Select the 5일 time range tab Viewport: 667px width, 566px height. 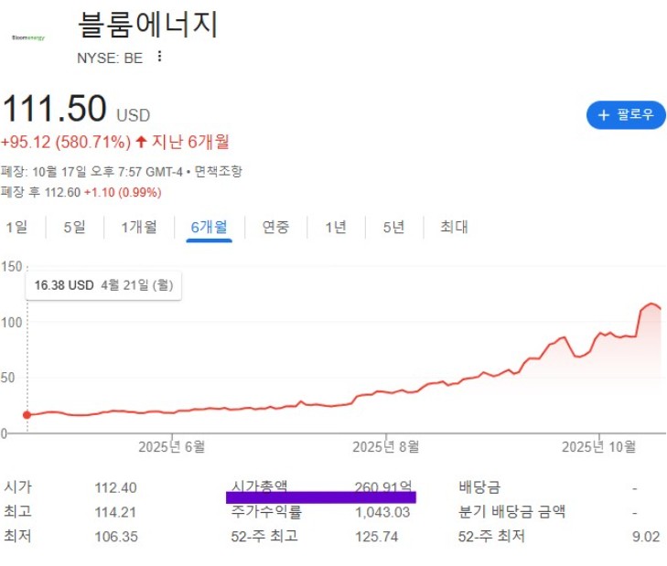[74, 227]
